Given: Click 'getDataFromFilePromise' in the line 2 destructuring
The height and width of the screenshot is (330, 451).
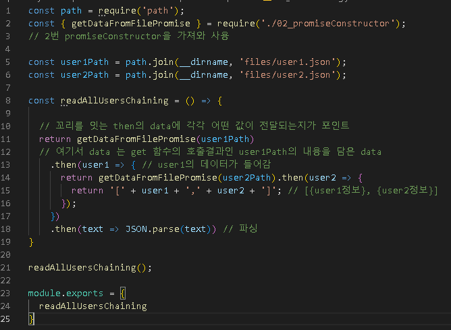Looking at the screenshot, I should (130, 24).
